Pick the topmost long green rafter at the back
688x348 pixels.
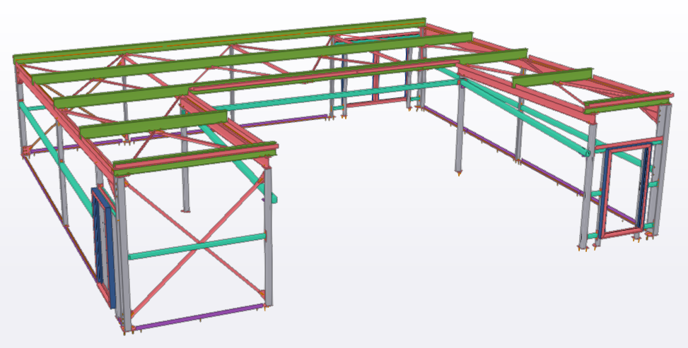pyautogui.click(x=219, y=40)
